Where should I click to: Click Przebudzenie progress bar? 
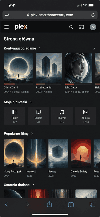pos(49,84)
